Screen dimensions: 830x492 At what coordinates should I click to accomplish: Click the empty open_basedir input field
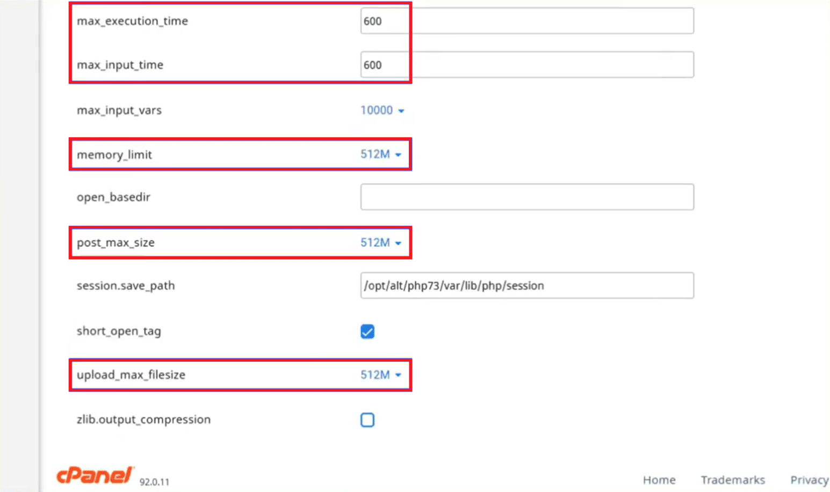[526, 197]
